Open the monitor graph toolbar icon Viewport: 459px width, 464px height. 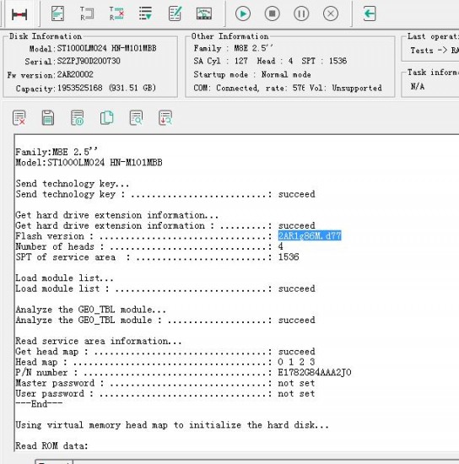click(204, 13)
